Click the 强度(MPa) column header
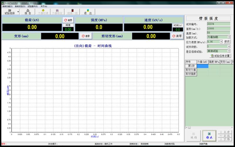 214,62
